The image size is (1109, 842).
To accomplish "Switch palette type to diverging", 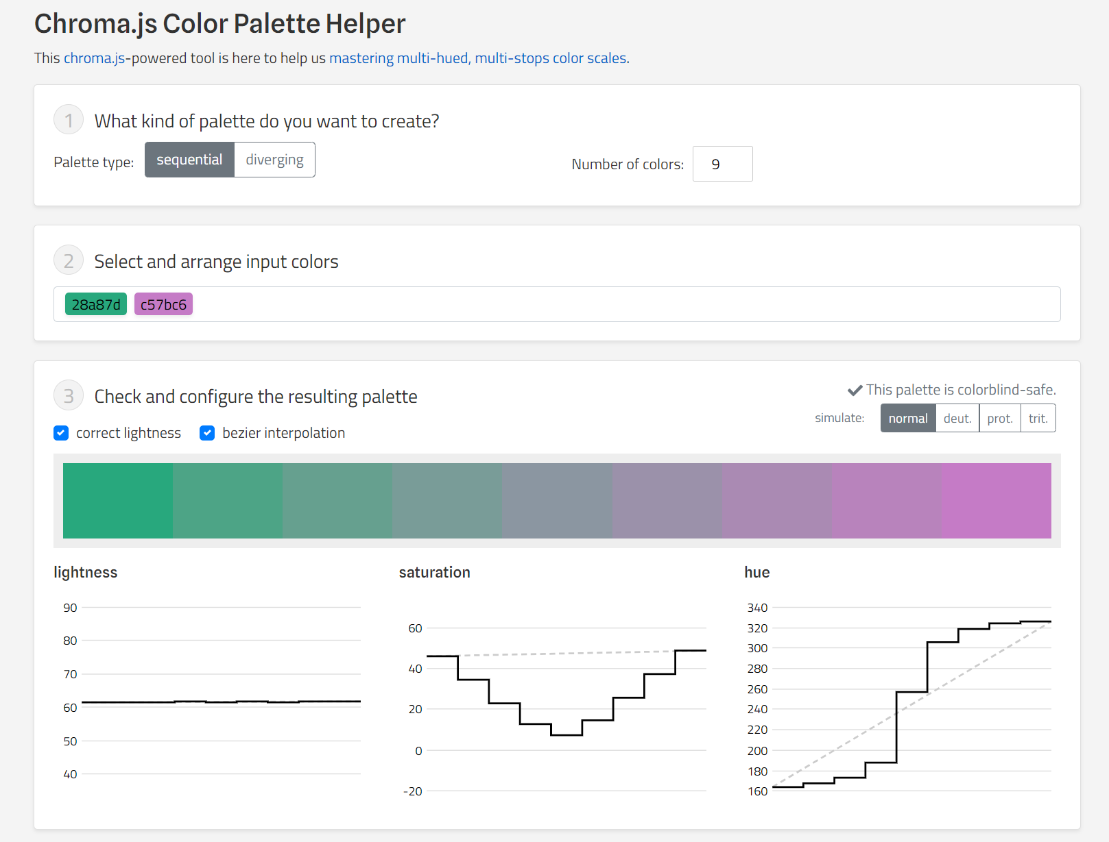I will [x=274, y=160].
